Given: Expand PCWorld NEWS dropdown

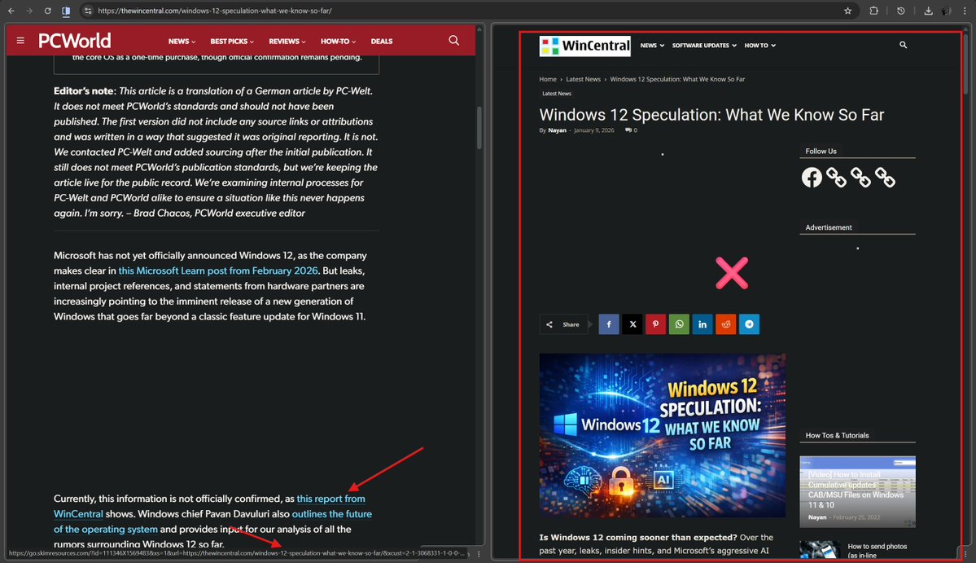Looking at the screenshot, I should click(182, 41).
